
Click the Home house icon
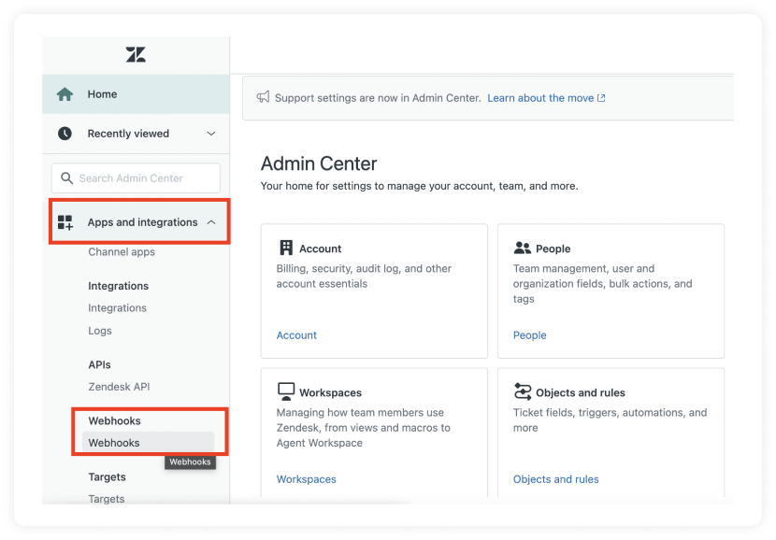click(65, 94)
